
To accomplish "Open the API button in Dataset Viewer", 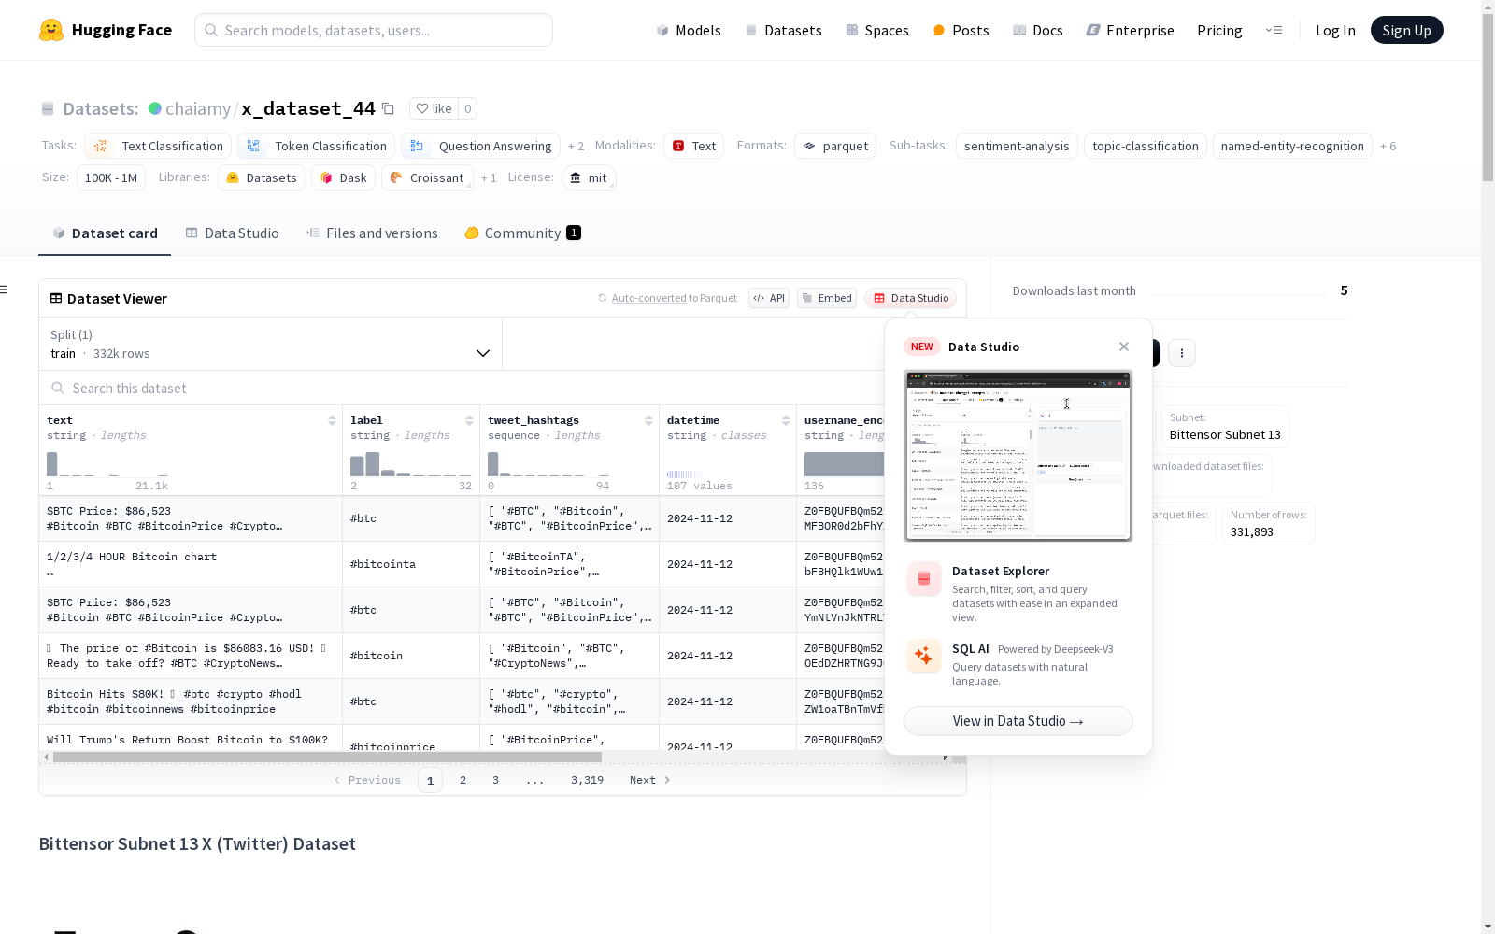I will pos(769,298).
